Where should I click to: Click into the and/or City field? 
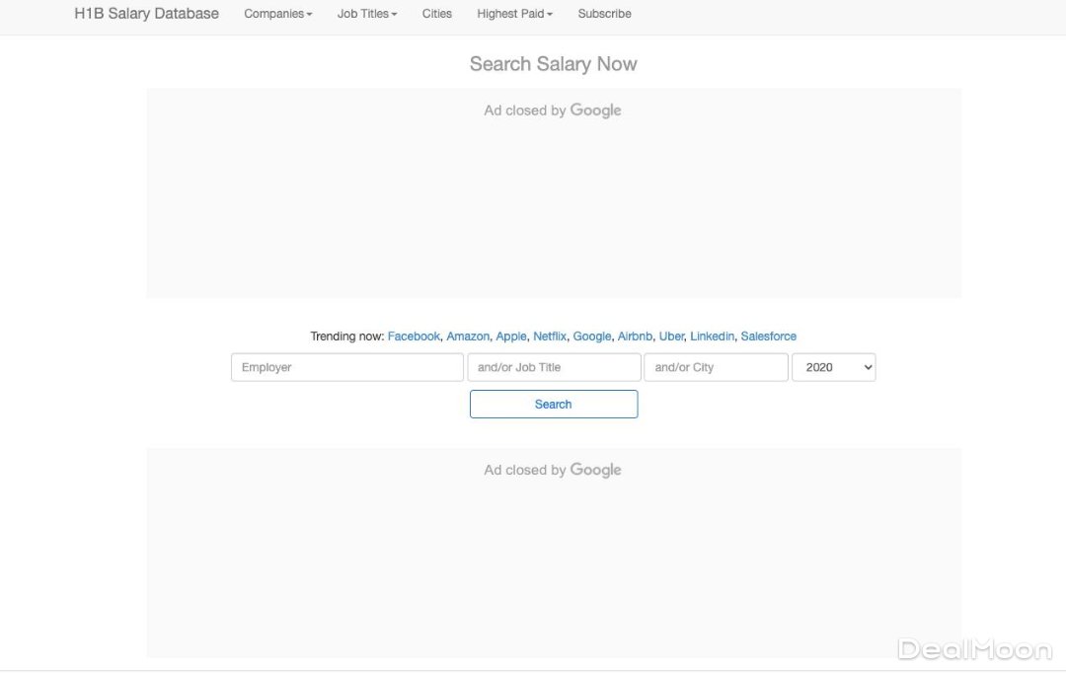[x=716, y=367]
